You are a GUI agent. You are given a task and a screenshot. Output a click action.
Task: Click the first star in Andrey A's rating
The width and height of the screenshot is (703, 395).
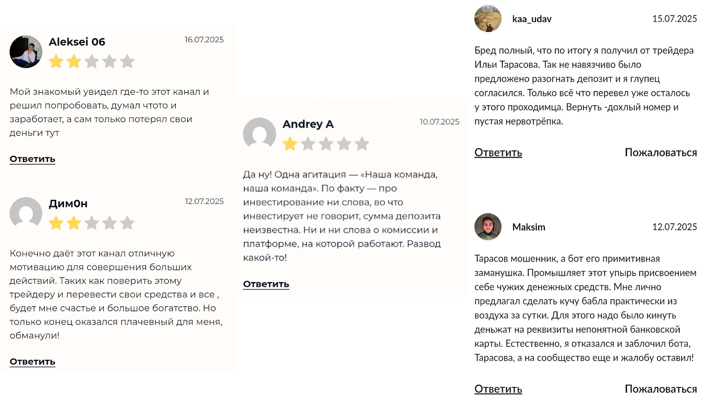pyautogui.click(x=290, y=144)
